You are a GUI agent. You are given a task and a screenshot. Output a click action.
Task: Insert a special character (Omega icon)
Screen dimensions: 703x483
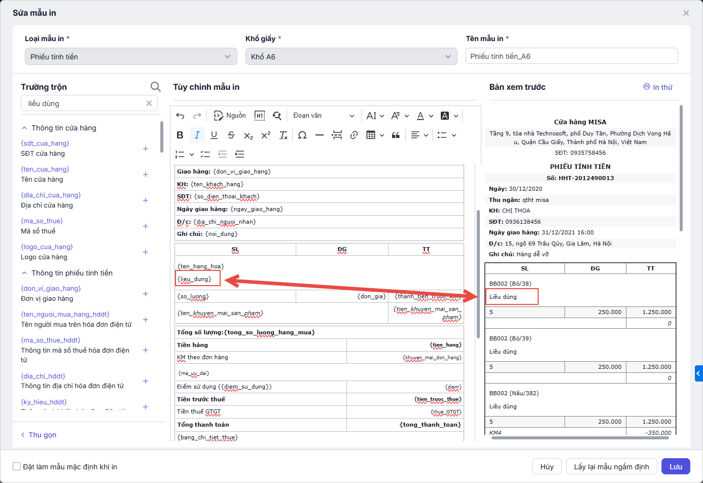302,135
